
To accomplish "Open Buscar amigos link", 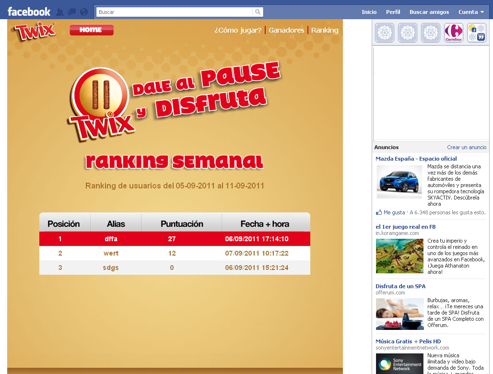I will (x=429, y=12).
